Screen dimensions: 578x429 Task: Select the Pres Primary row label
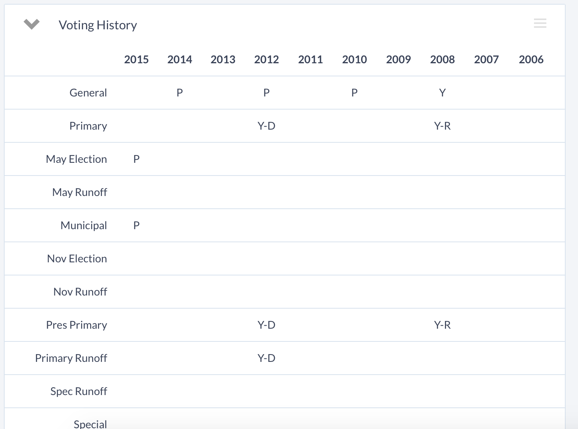(76, 325)
